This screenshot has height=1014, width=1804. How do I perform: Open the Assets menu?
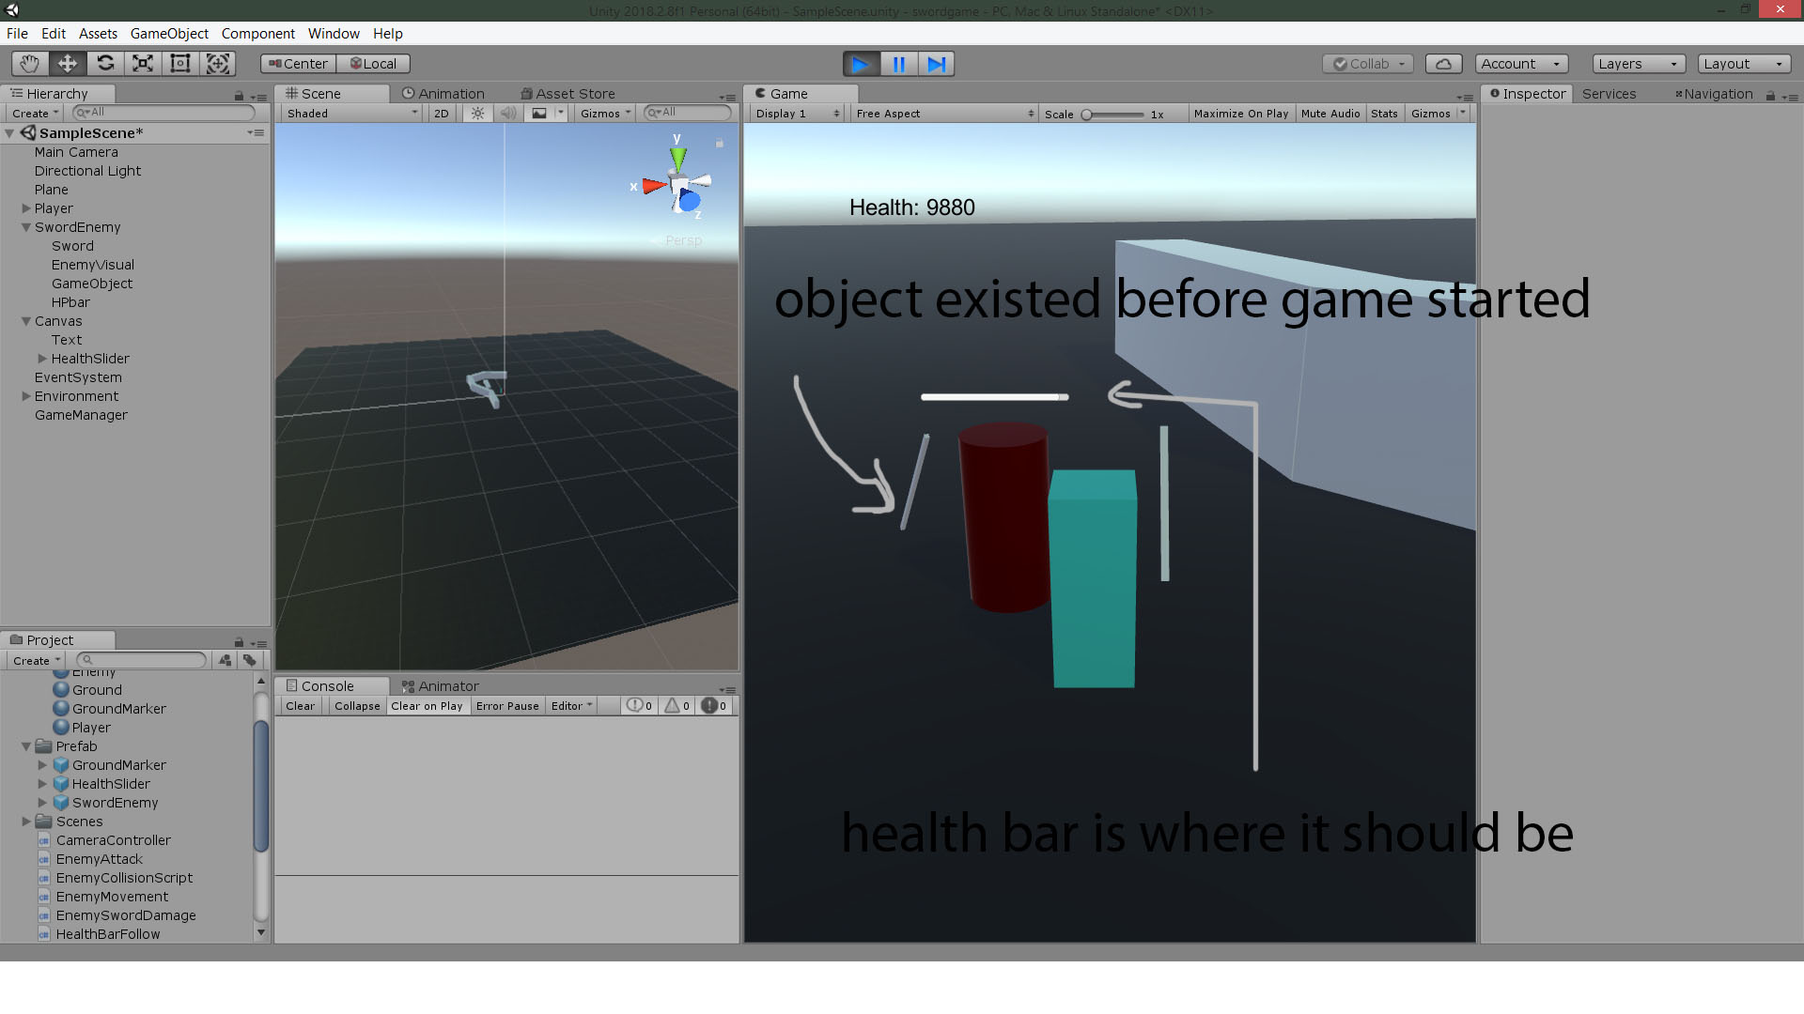pyautogui.click(x=98, y=34)
